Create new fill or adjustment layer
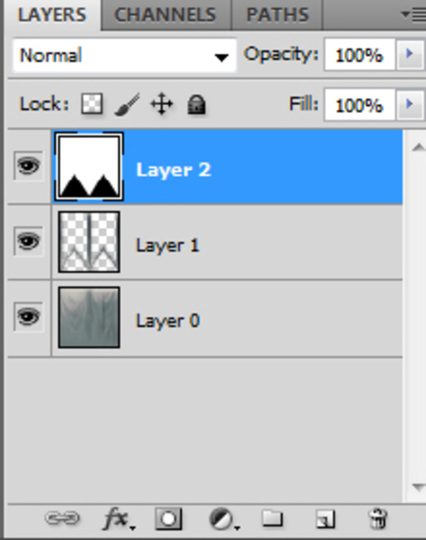426x540 pixels. pos(222,519)
